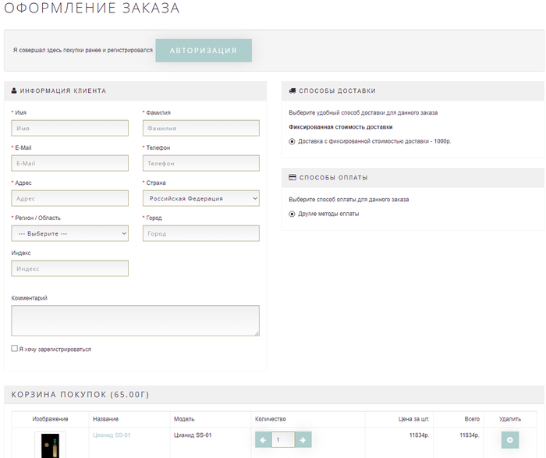546x458 pixels.
Task: Remove Цианид SS-01 from cart
Action: tap(509, 440)
